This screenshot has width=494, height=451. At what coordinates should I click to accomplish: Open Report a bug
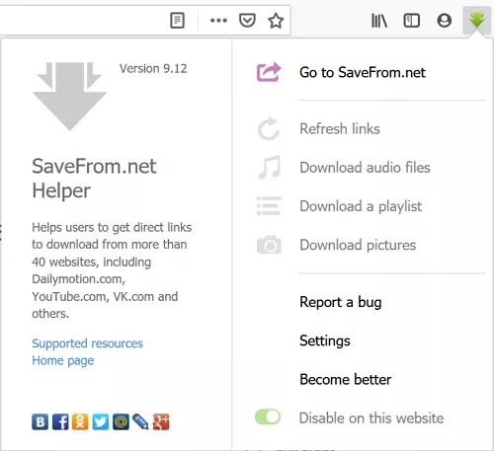pos(341,302)
